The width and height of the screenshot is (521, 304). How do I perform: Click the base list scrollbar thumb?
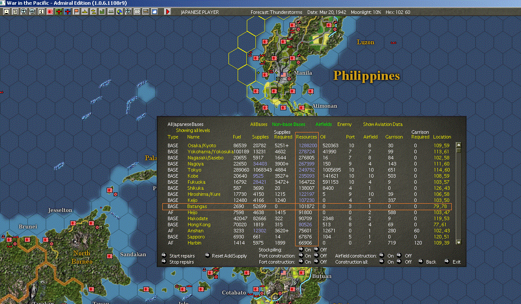(x=458, y=150)
